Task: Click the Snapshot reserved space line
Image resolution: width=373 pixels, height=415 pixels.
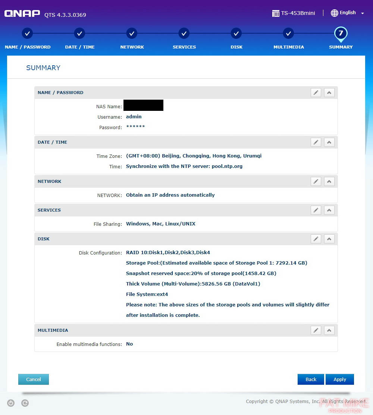Action: (x=201, y=274)
